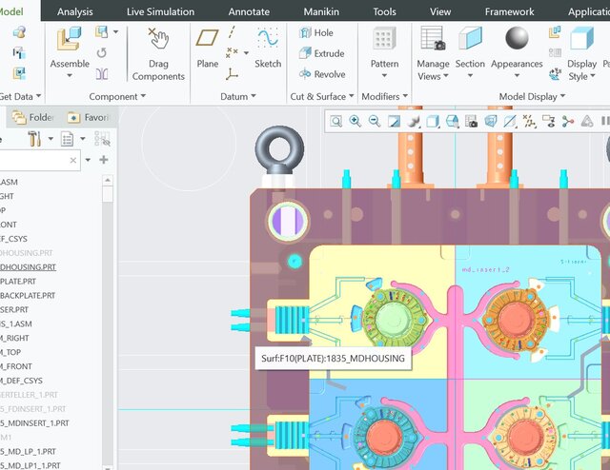The height and width of the screenshot is (470, 610).
Task: Clear the model tree search field
Action: coord(73,160)
